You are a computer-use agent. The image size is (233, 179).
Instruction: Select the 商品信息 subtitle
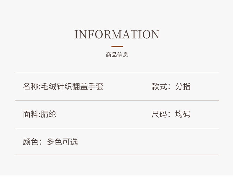(x=117, y=55)
